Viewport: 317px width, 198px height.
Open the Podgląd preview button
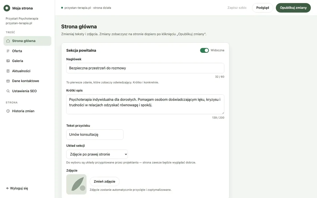click(263, 8)
